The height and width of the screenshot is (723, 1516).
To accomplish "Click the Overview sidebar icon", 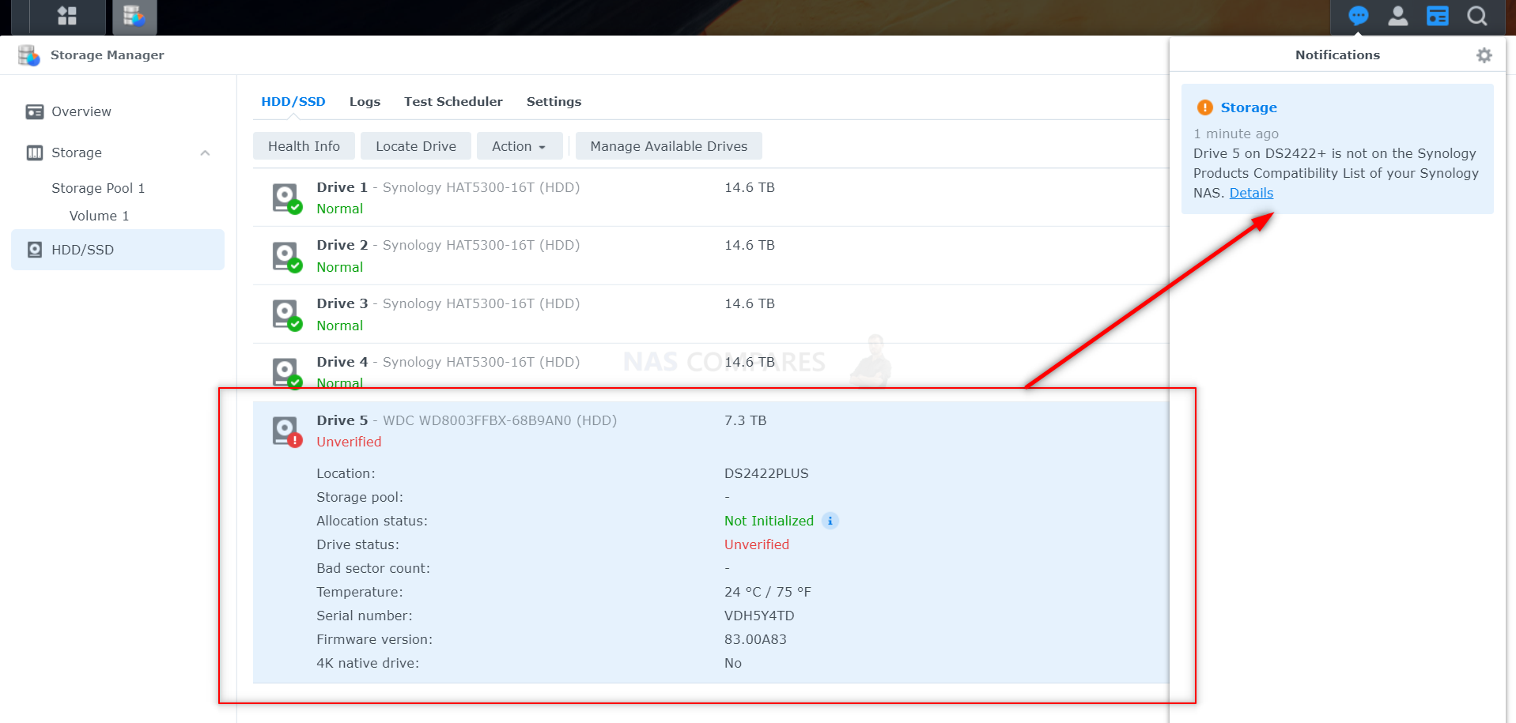I will [x=35, y=111].
